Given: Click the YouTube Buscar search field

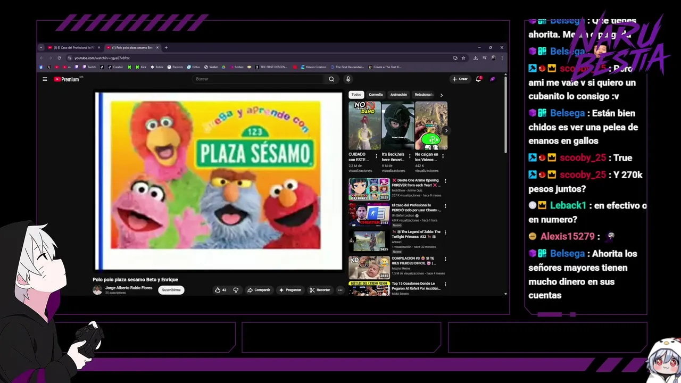Looking at the screenshot, I should [259, 79].
